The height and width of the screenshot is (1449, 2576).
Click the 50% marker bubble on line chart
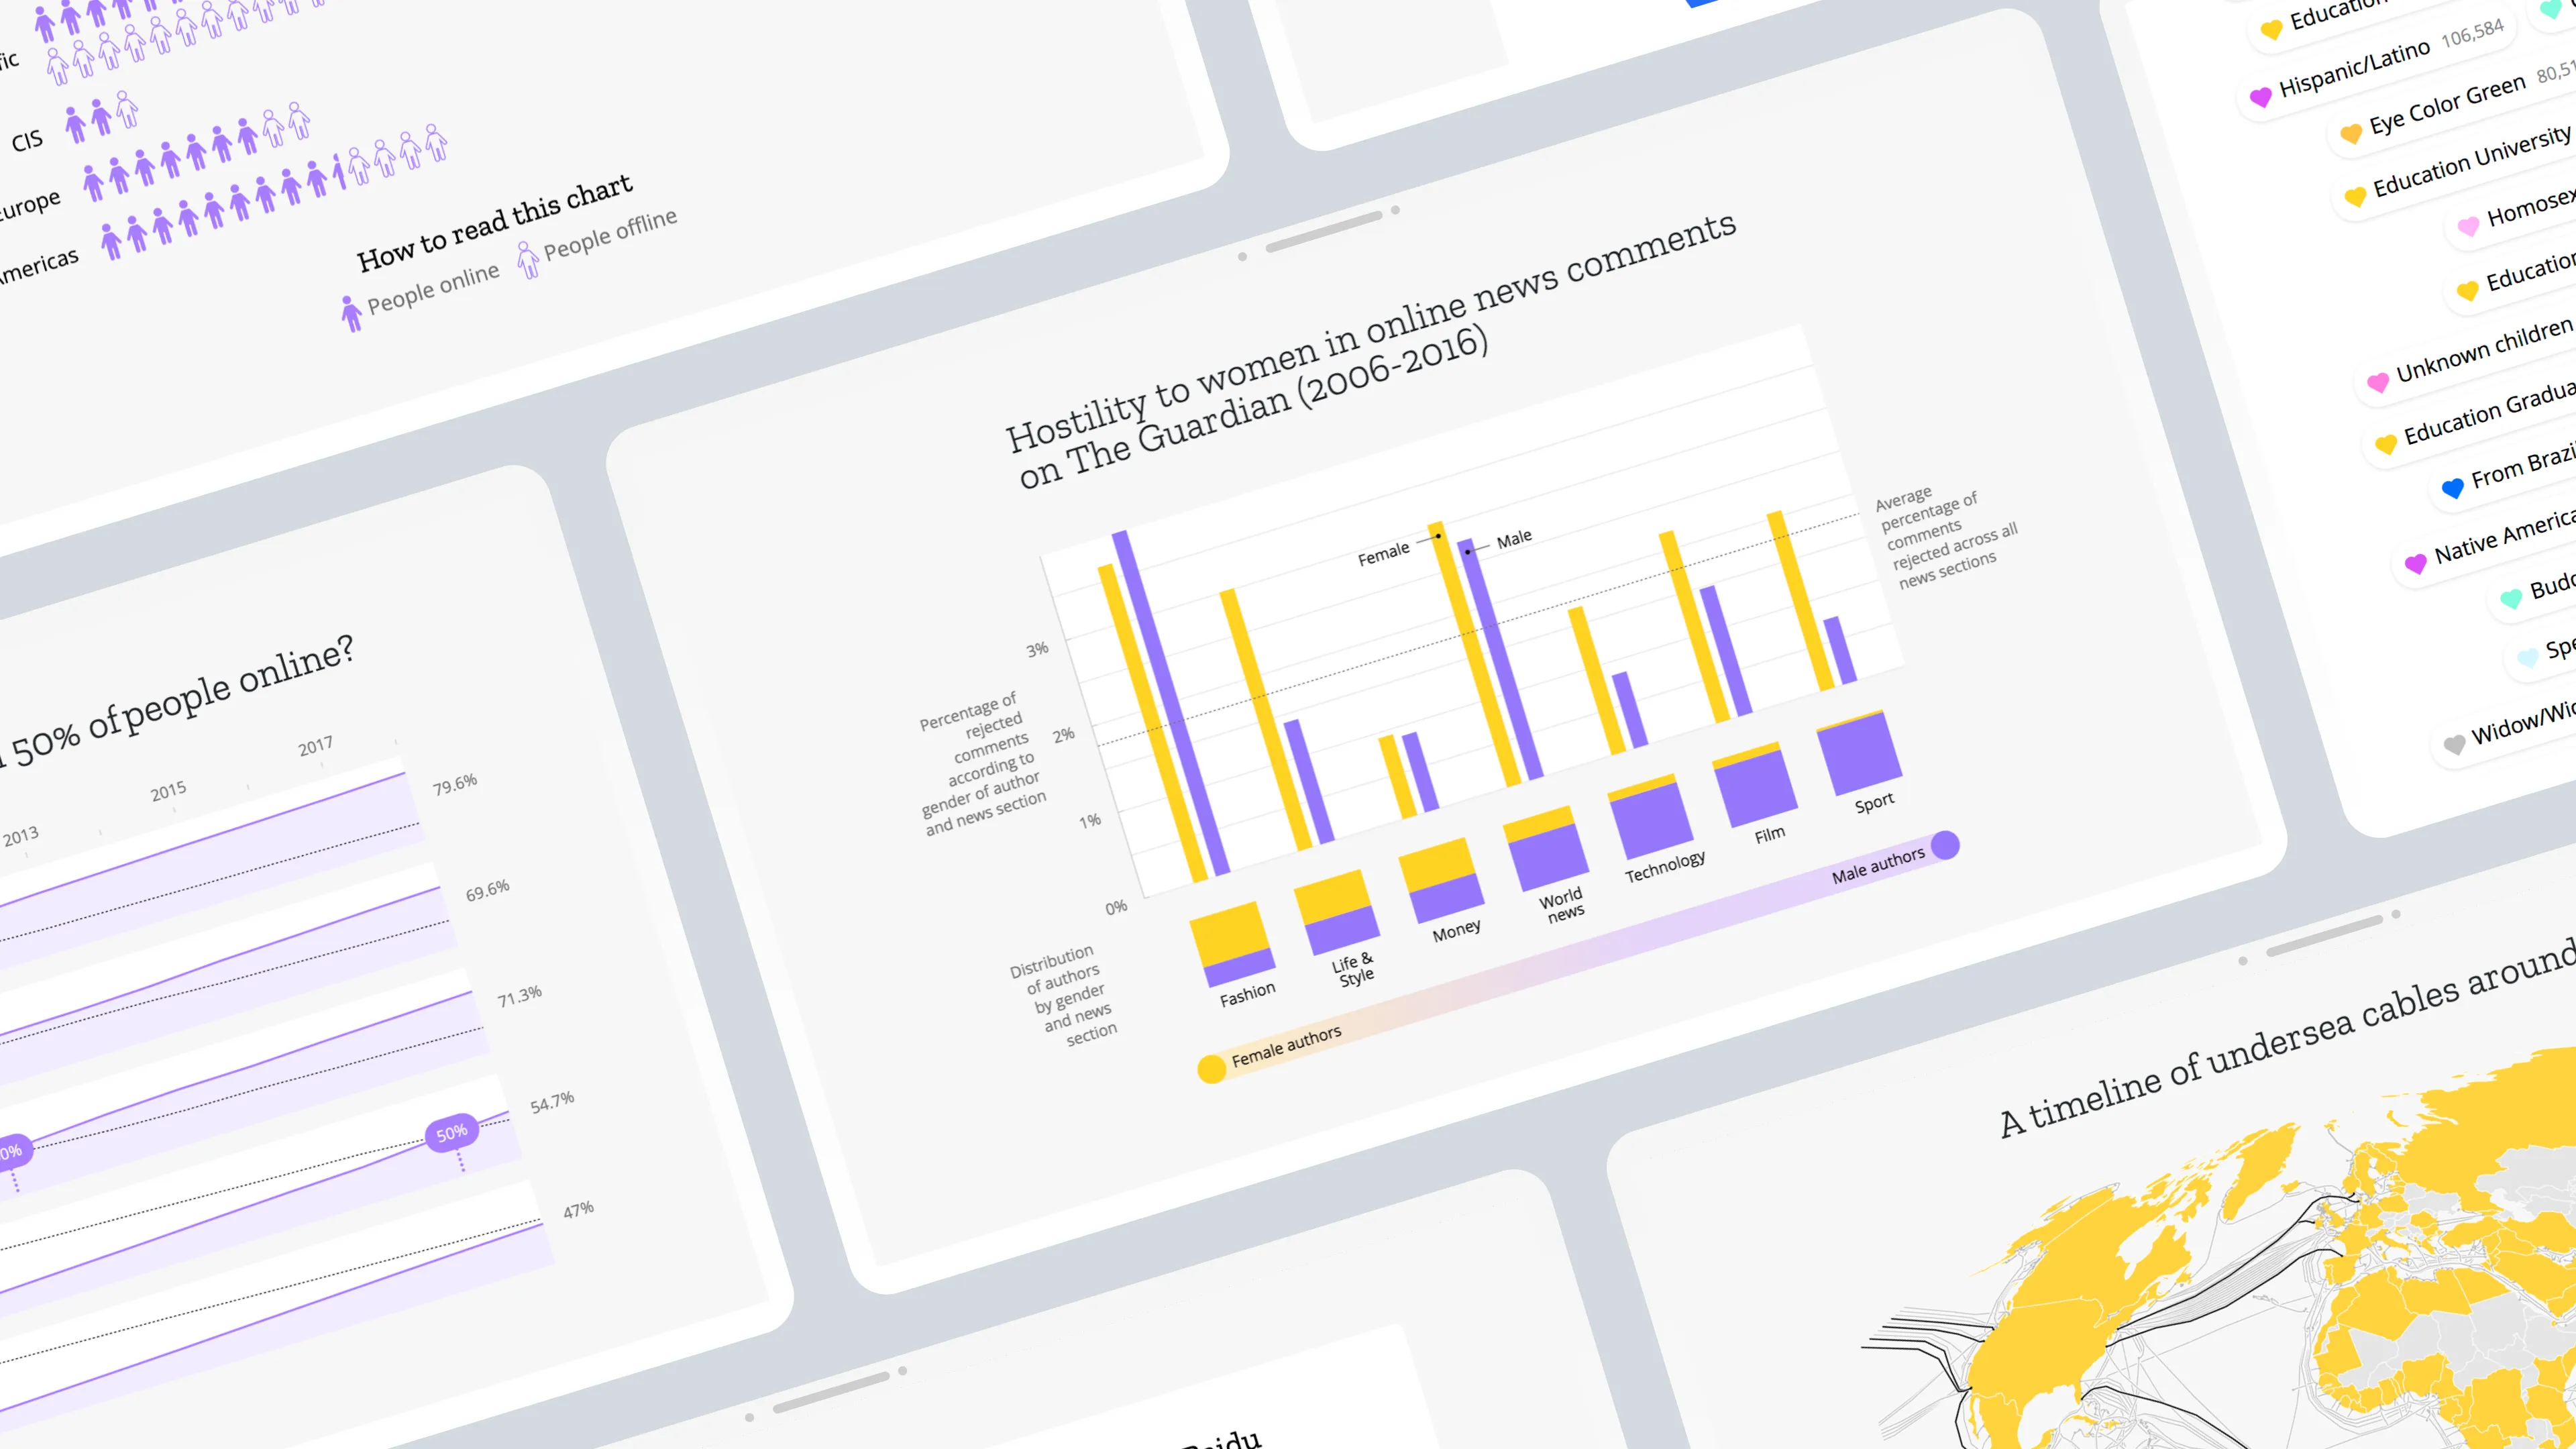tap(452, 1133)
